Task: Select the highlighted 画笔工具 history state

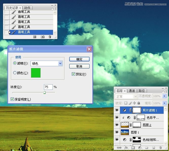Action: pos(31,32)
